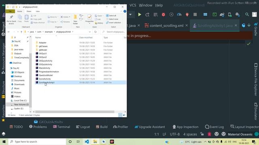Sort Explorer files by Date modified column
This screenshot has width=259, height=145.
tap(86, 37)
